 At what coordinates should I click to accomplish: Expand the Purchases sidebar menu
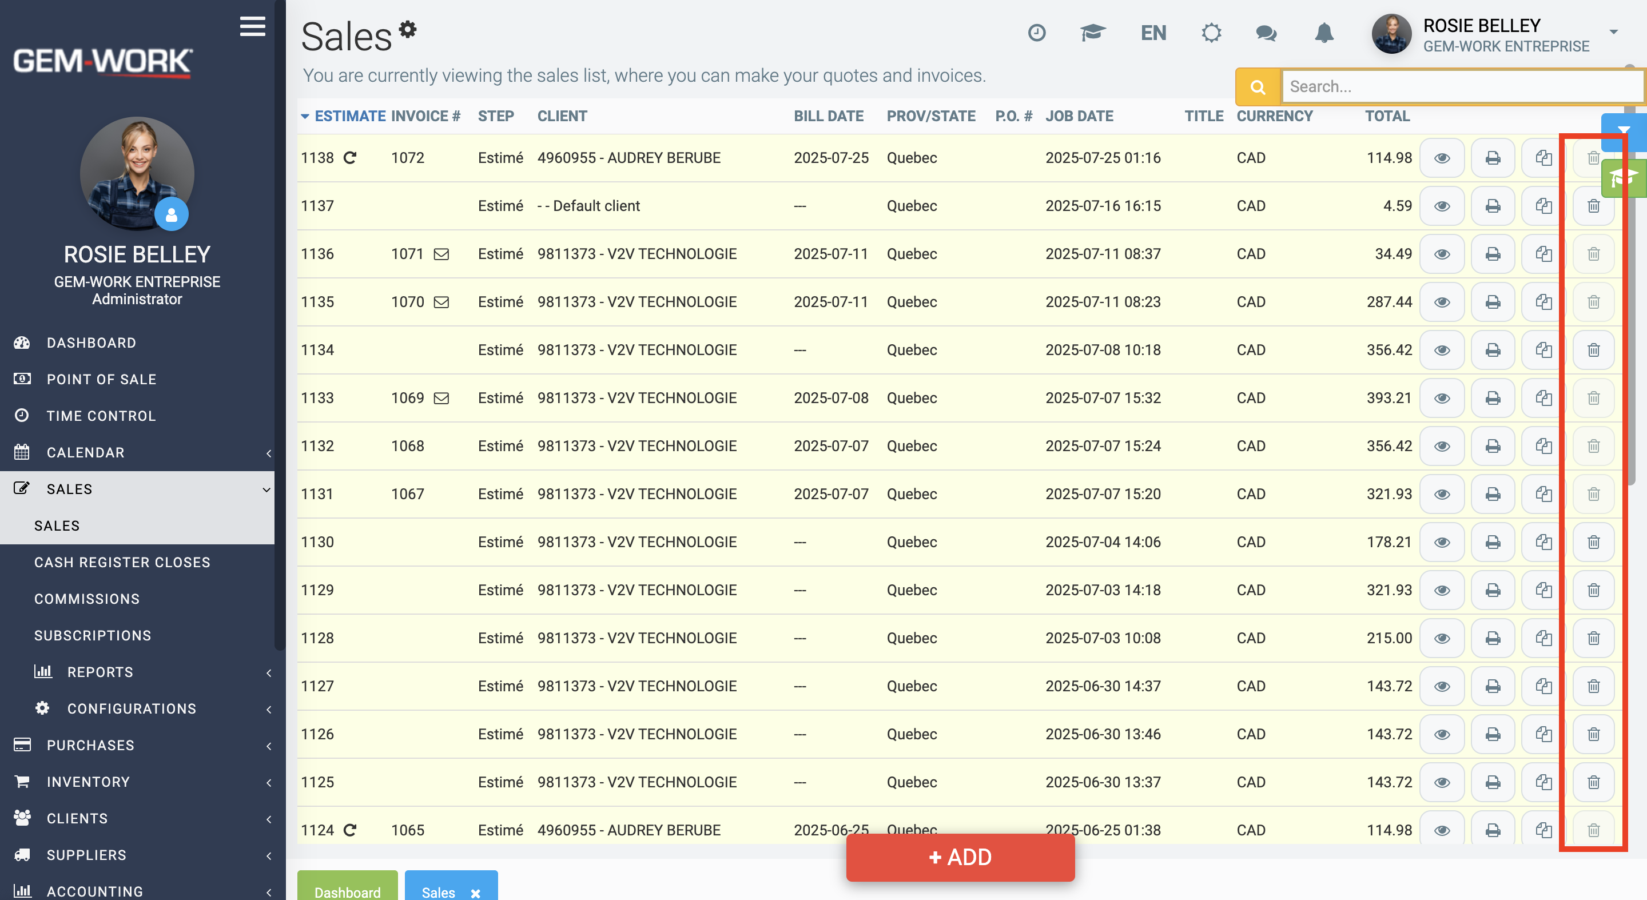coord(137,745)
